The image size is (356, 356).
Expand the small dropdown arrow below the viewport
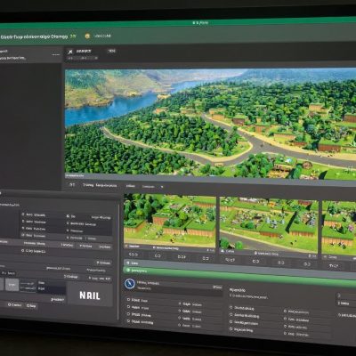(162, 187)
